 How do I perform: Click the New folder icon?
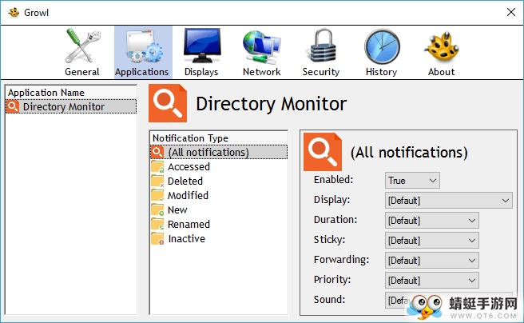point(157,209)
